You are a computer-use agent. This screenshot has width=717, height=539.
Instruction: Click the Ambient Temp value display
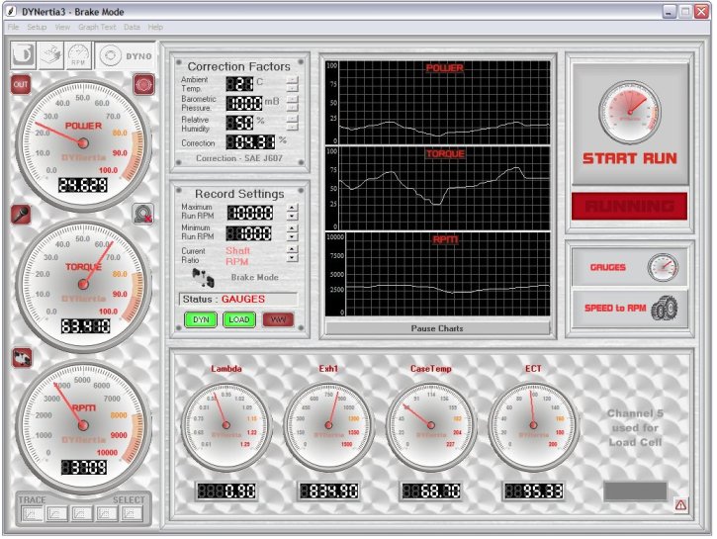coord(239,84)
